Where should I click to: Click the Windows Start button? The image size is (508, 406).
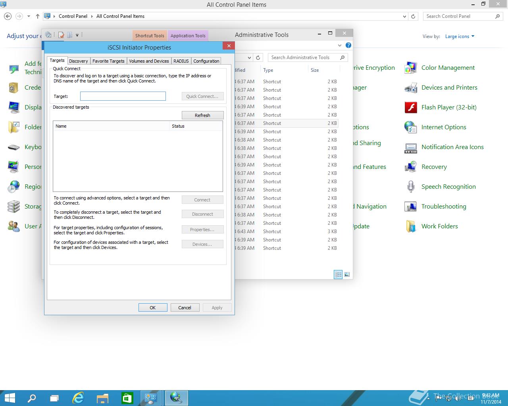[10, 398]
